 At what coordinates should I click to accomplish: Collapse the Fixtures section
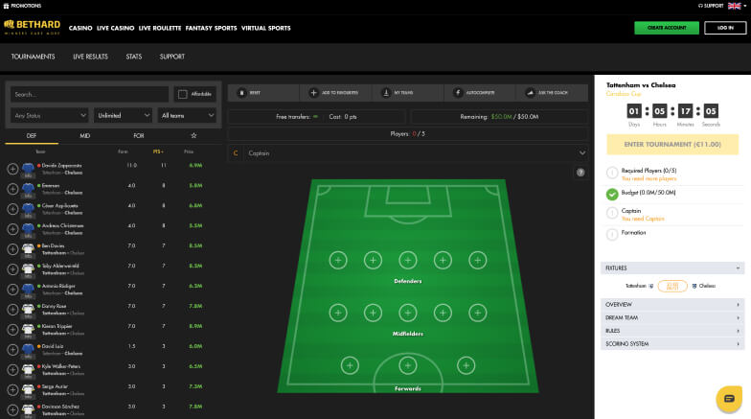(672, 268)
